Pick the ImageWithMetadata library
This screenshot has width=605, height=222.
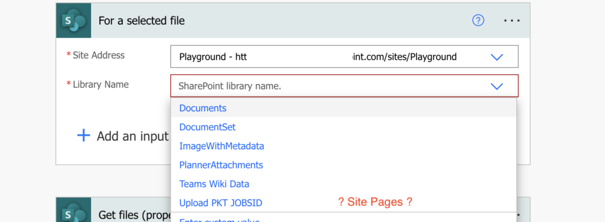(343, 146)
